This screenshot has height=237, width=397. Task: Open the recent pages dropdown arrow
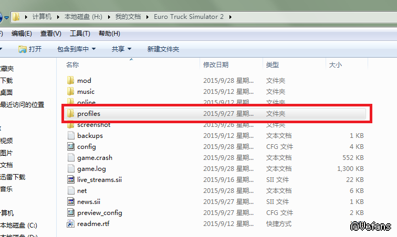7,17
